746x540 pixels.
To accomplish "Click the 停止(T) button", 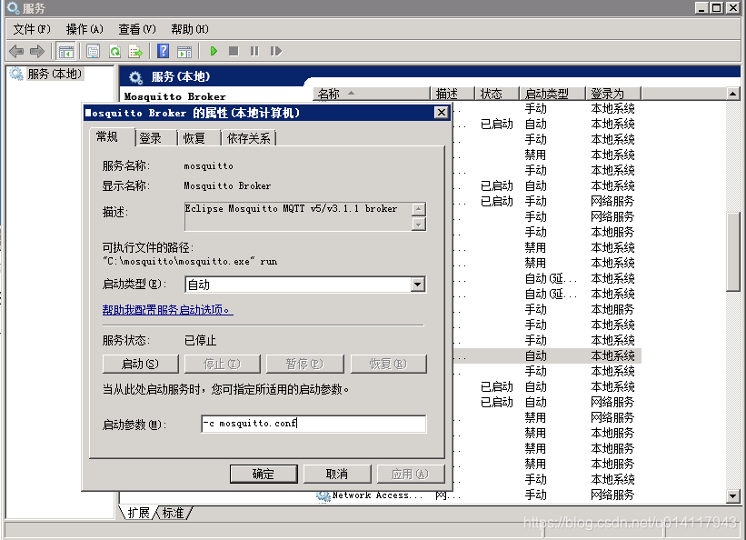I will click(223, 365).
